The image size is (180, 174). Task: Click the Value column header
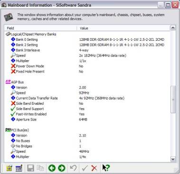pyautogui.click(x=123, y=28)
